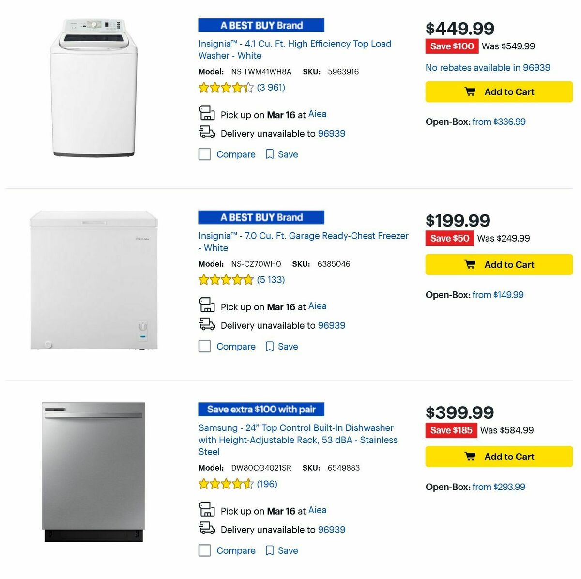Click the Save extra $100 with pair banner
The image size is (581, 579).
pyautogui.click(x=260, y=409)
